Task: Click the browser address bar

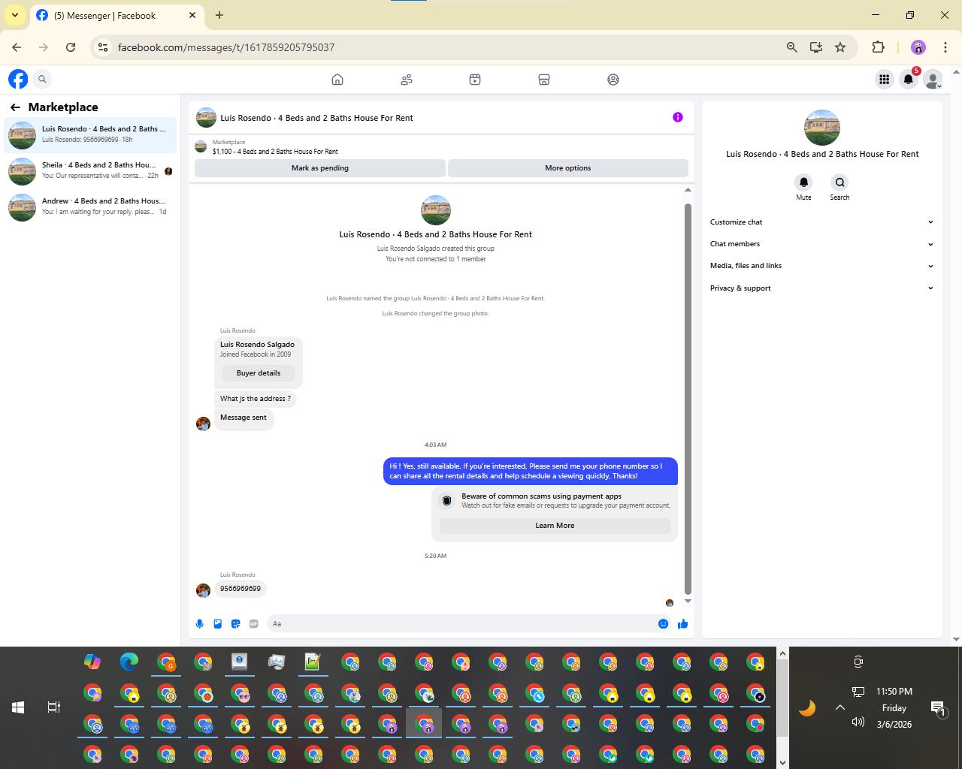Action: coord(443,47)
